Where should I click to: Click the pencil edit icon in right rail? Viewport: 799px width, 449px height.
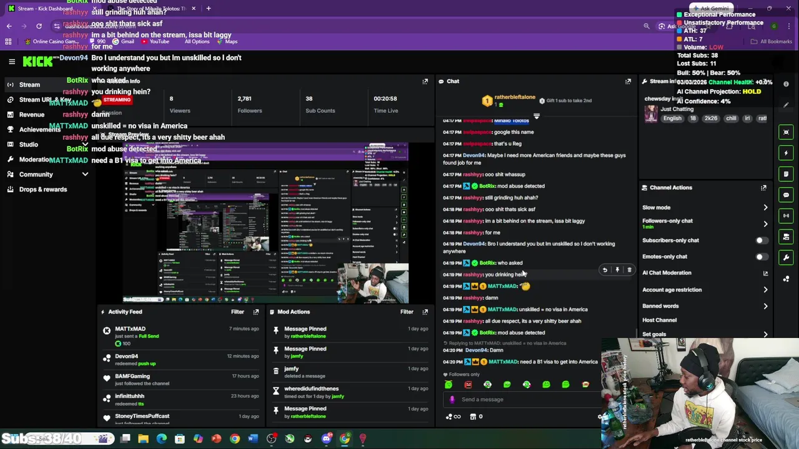[x=786, y=105]
